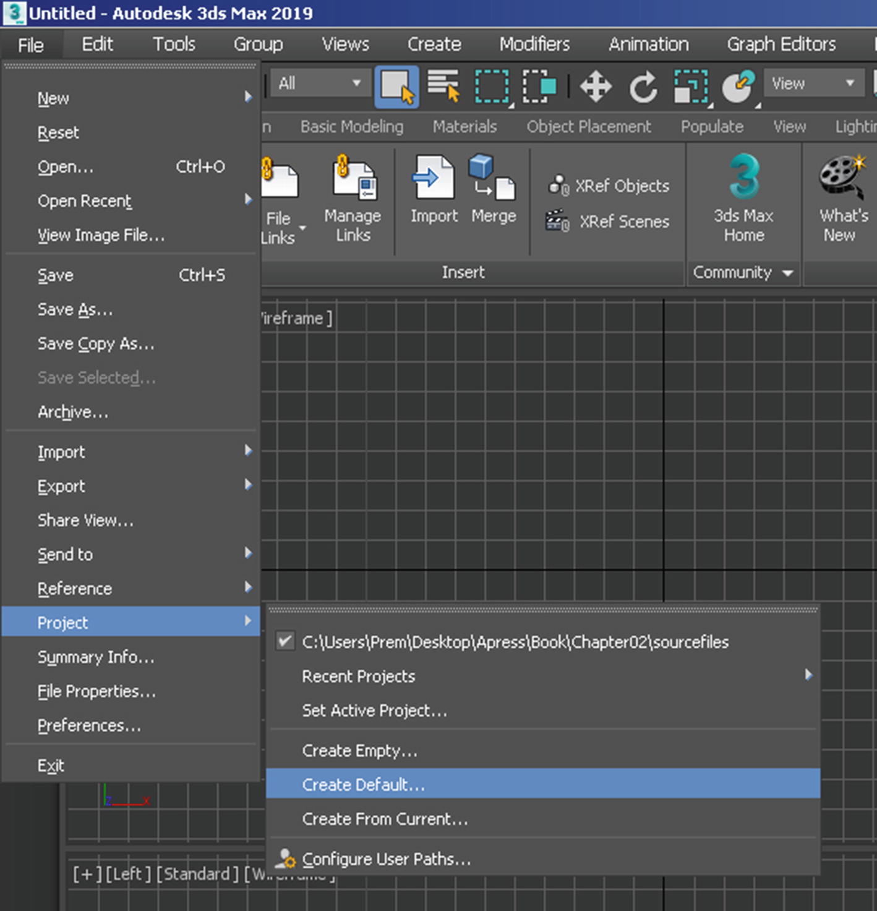The height and width of the screenshot is (911, 877).
Task: Select Save Copy As... menu entry
Action: [131, 343]
